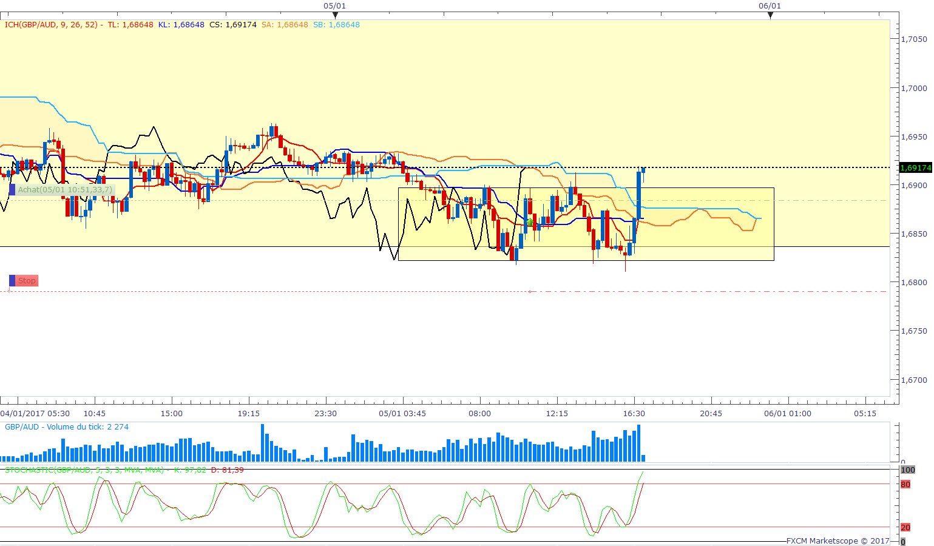934x546 pixels.
Task: Click the Achat(05/01 10:51,33,7) order label
Action: point(65,189)
